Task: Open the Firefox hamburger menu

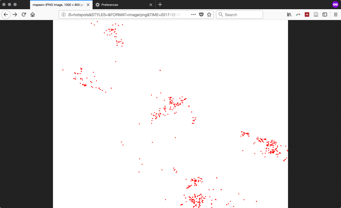Action: (x=336, y=15)
